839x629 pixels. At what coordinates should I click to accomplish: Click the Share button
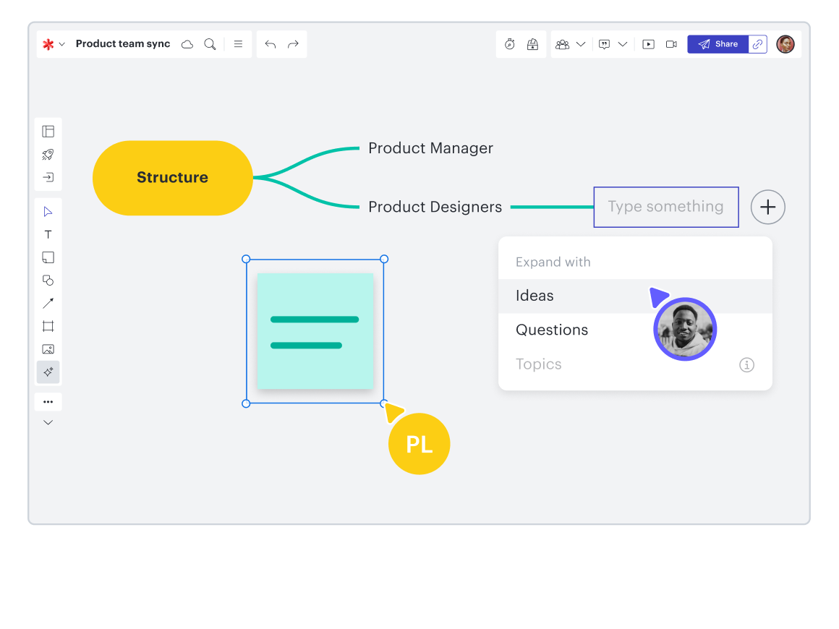click(717, 44)
